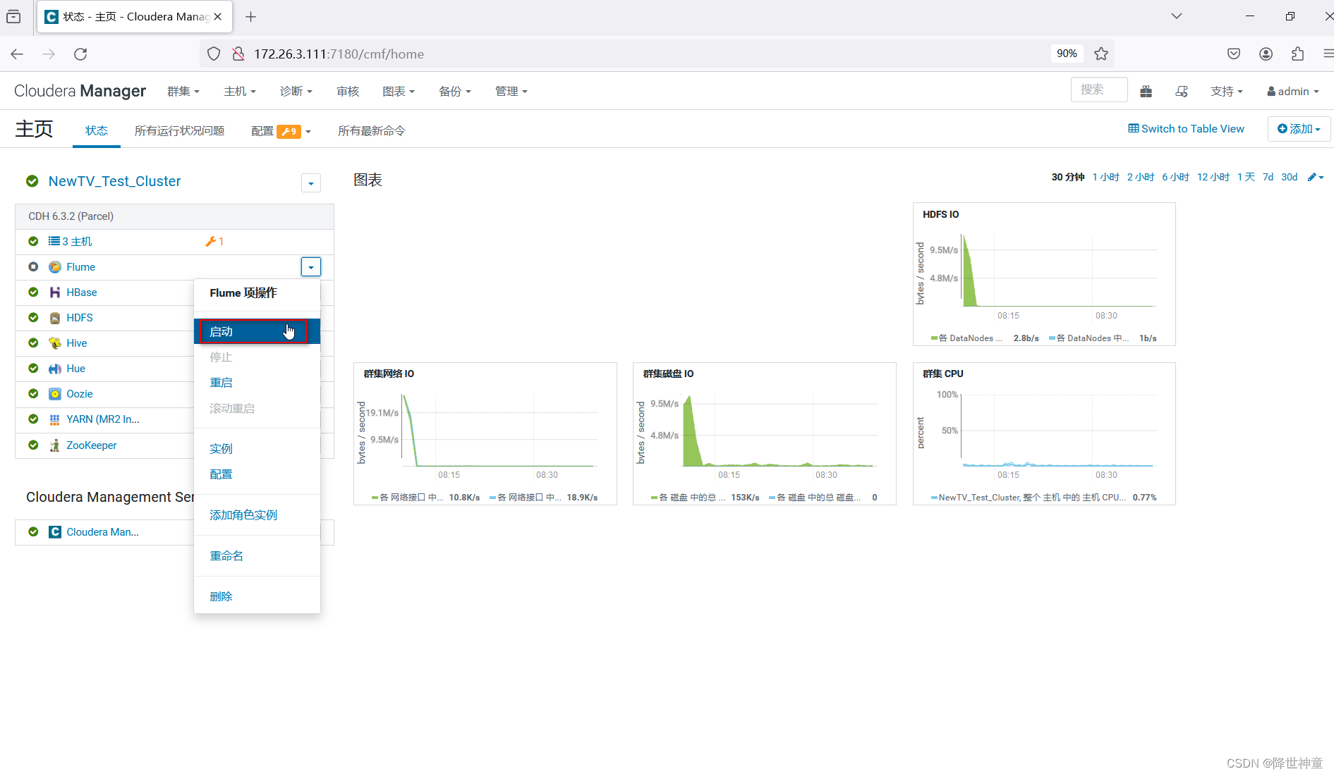Go back with the browser back arrow

(x=18, y=54)
